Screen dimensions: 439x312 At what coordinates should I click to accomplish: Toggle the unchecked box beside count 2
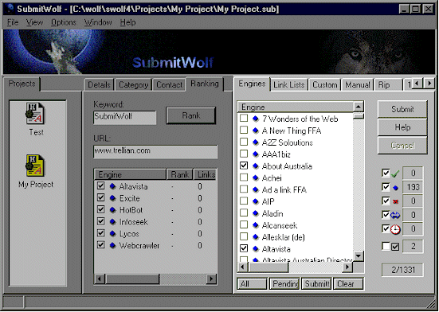[386, 246]
